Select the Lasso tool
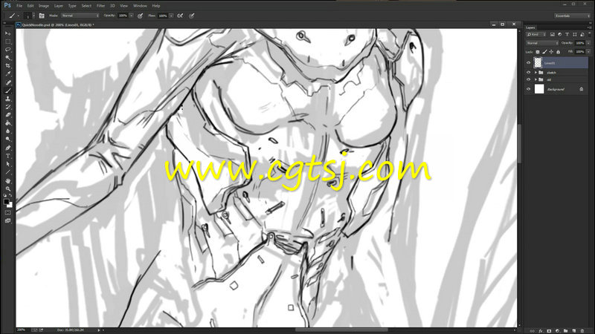 tap(7, 50)
